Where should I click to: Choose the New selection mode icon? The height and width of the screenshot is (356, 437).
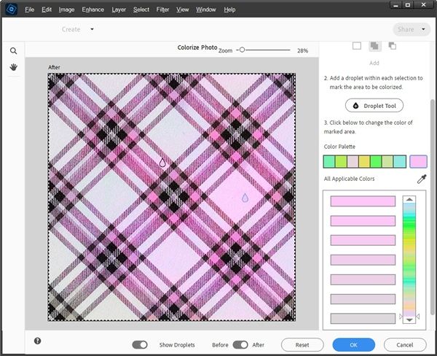pos(357,45)
